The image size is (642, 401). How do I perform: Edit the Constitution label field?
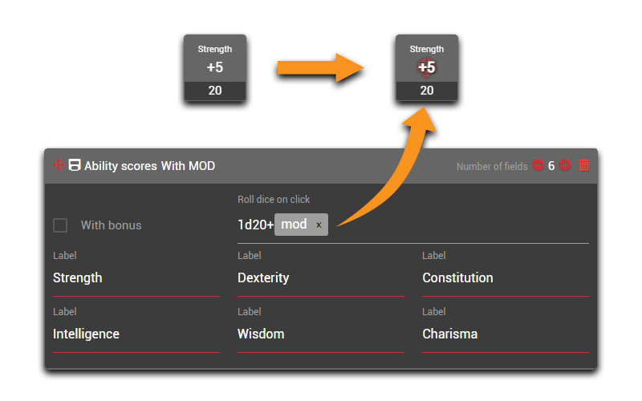coord(504,278)
